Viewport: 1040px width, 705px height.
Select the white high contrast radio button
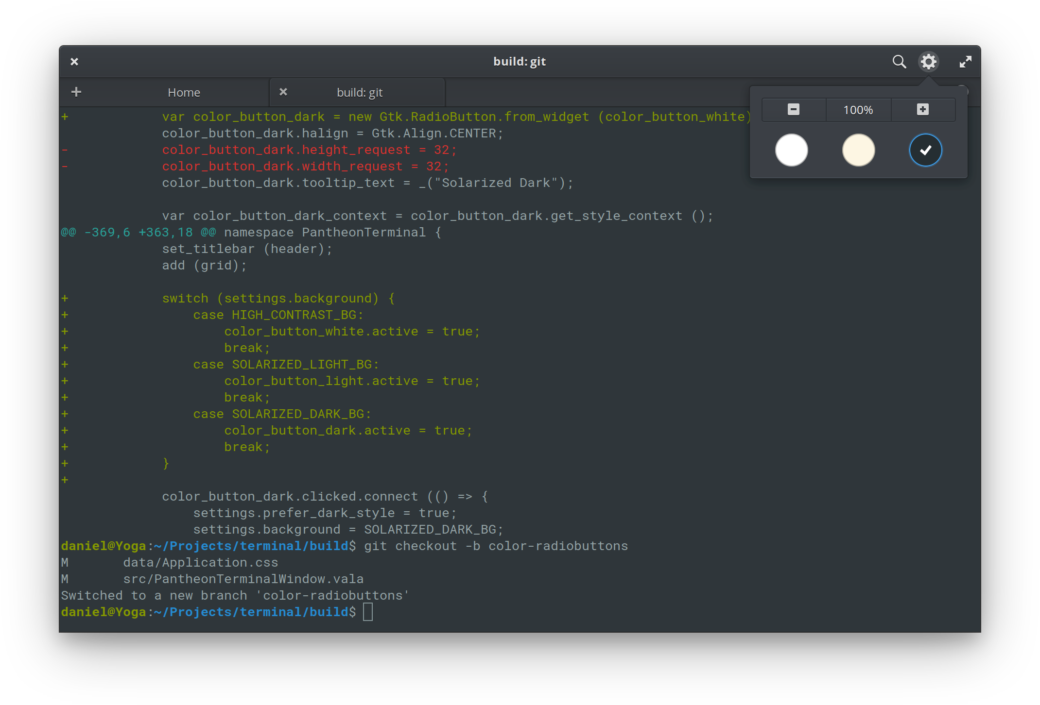(791, 150)
